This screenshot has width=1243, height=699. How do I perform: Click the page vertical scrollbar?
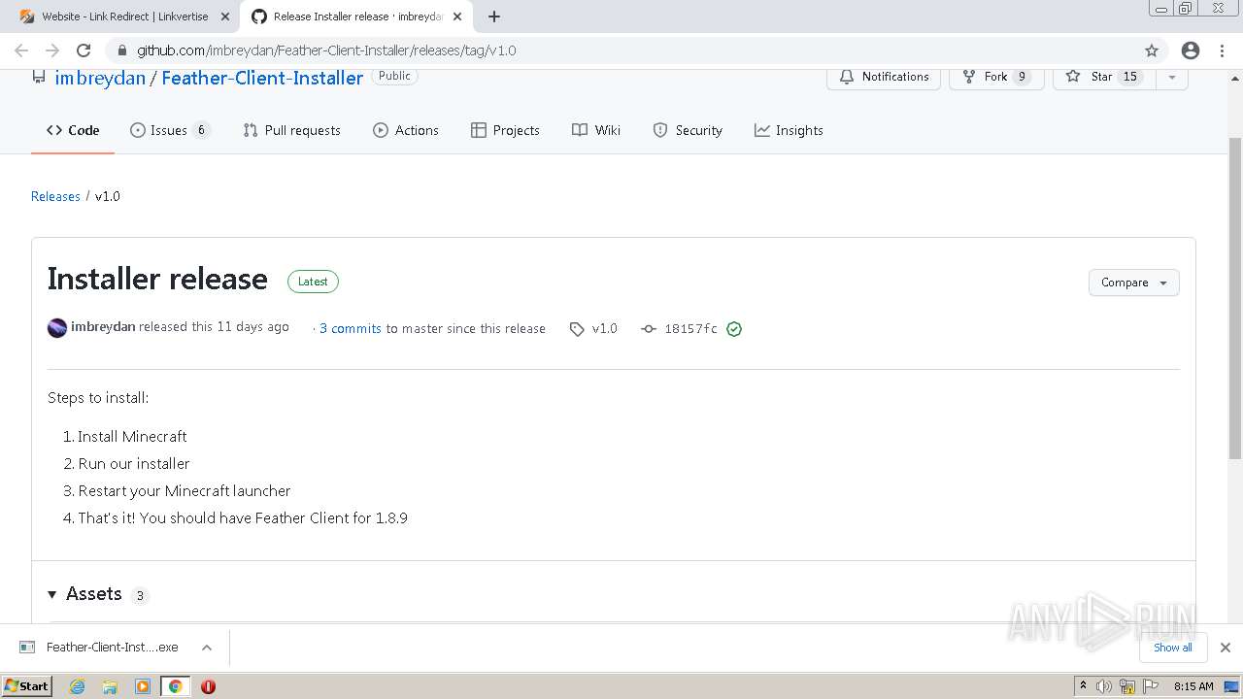pyautogui.click(x=1235, y=297)
